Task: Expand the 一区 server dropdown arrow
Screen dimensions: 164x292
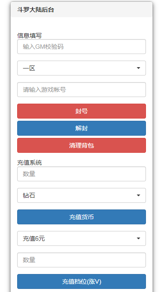Action: [x=138, y=68]
